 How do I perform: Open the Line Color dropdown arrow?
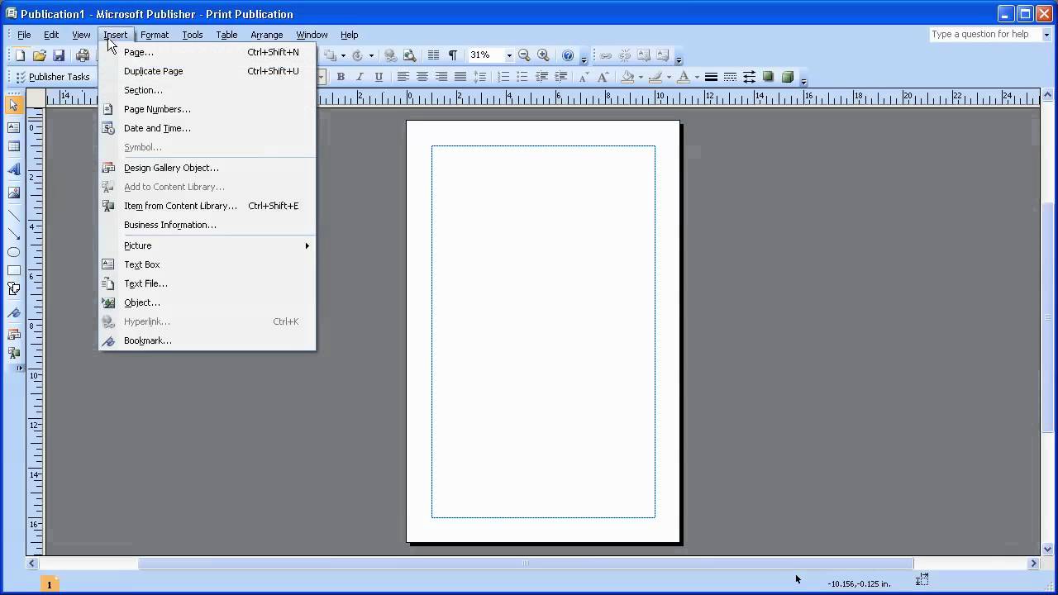(x=670, y=77)
